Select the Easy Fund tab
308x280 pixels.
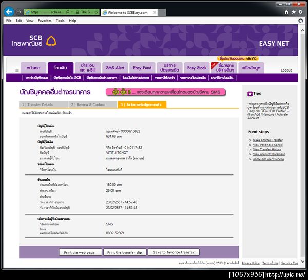point(142,68)
